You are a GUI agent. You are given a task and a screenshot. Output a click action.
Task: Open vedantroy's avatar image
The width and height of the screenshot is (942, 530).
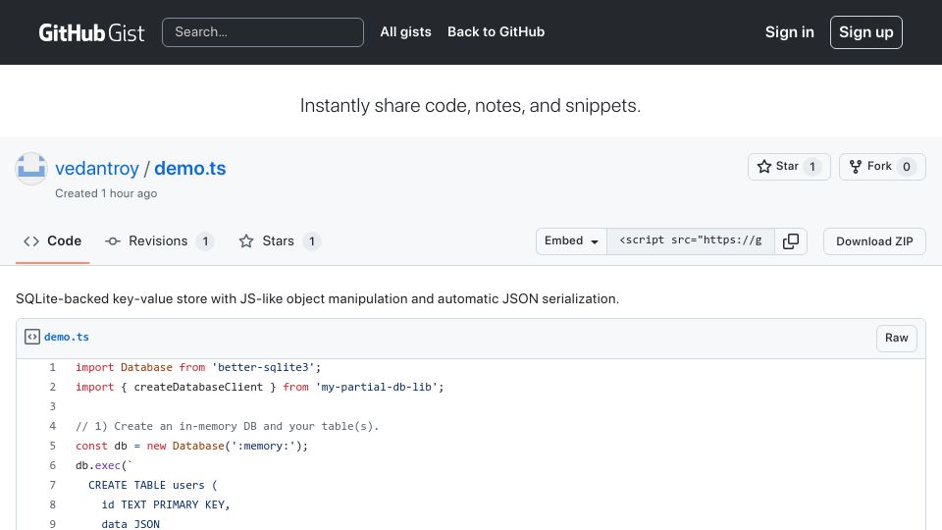31,168
